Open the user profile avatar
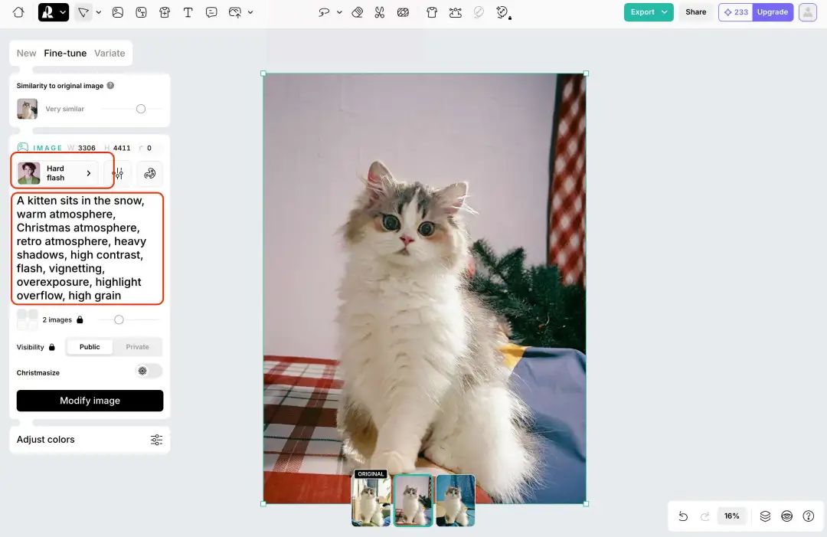Screen dimensions: 827x537 (x=808, y=12)
